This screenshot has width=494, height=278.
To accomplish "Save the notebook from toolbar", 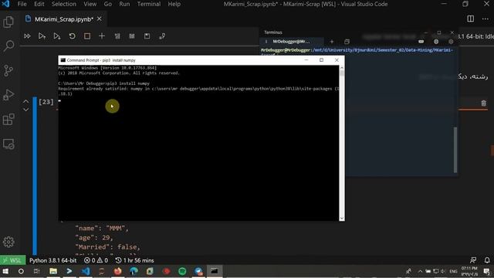I will tap(147, 36).
